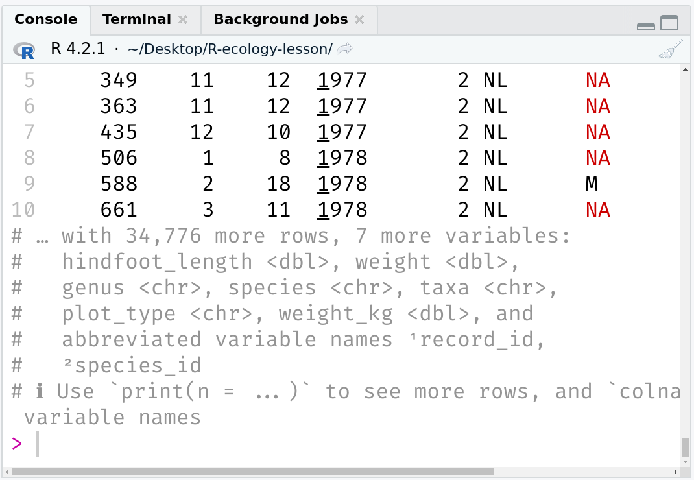This screenshot has height=480, width=694.
Task: Click the 'taxa <chr>' text
Action: [483, 288]
